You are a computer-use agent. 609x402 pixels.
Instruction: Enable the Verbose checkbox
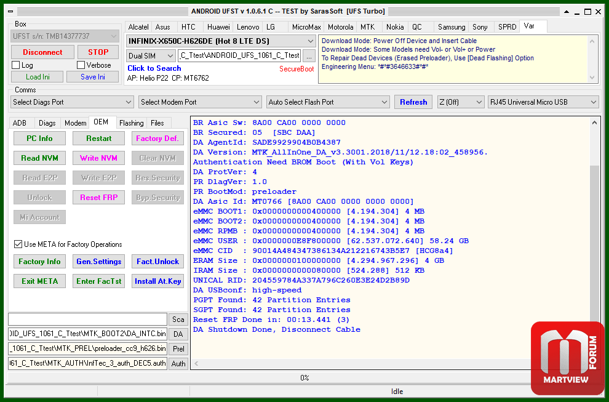pos(81,65)
